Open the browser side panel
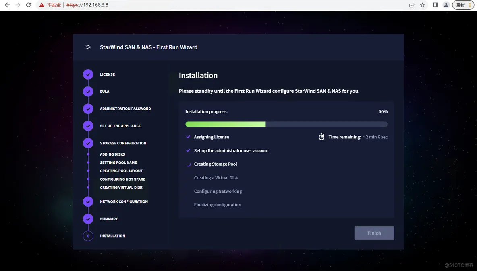The width and height of the screenshot is (477, 271). point(436,5)
